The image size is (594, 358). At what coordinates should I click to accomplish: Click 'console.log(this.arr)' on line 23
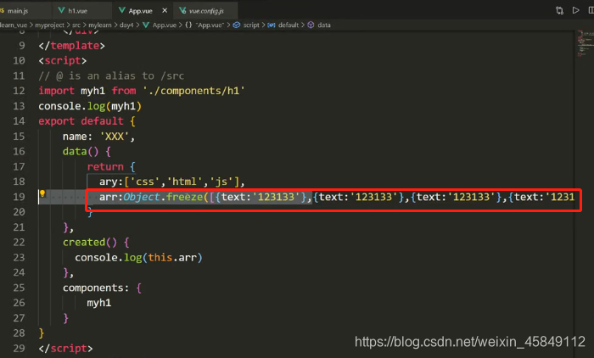pos(138,258)
